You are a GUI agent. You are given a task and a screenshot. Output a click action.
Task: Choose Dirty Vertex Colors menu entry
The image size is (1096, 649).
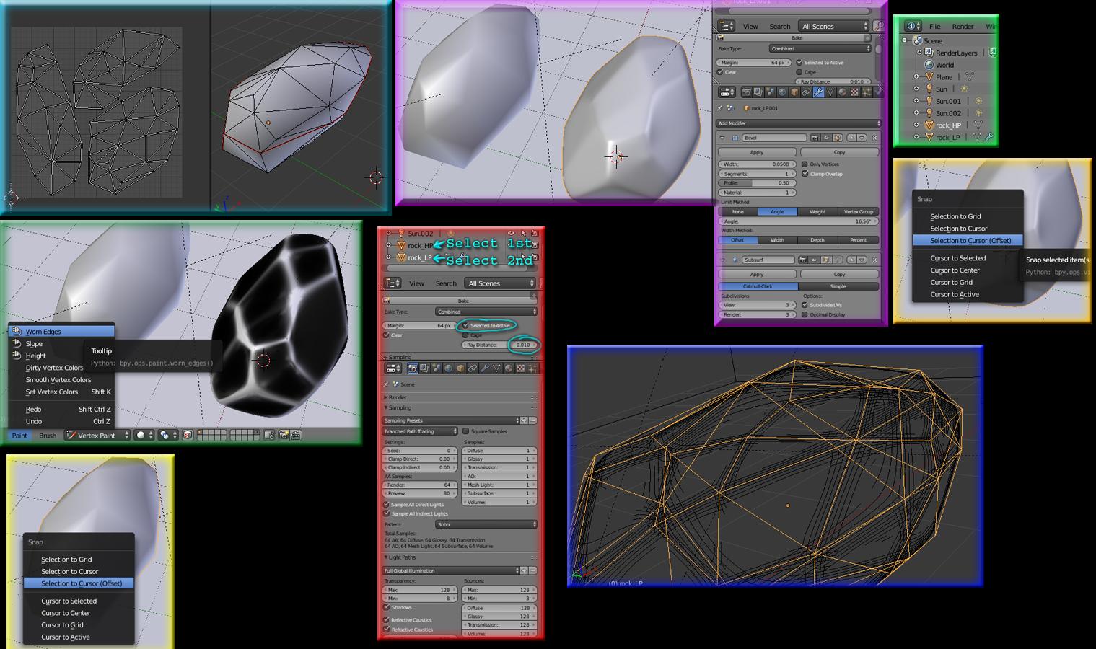pyautogui.click(x=54, y=368)
